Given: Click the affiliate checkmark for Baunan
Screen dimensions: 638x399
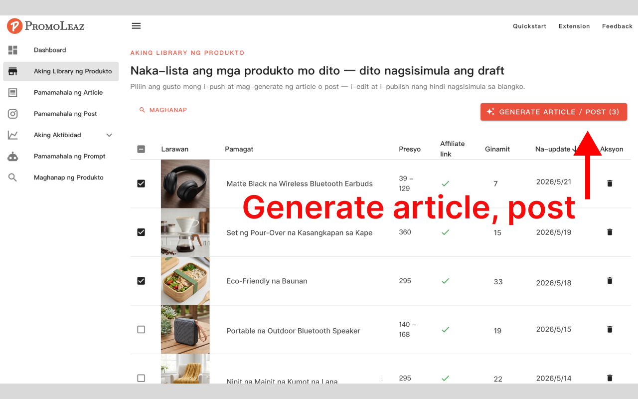Looking at the screenshot, I should pos(446,281).
